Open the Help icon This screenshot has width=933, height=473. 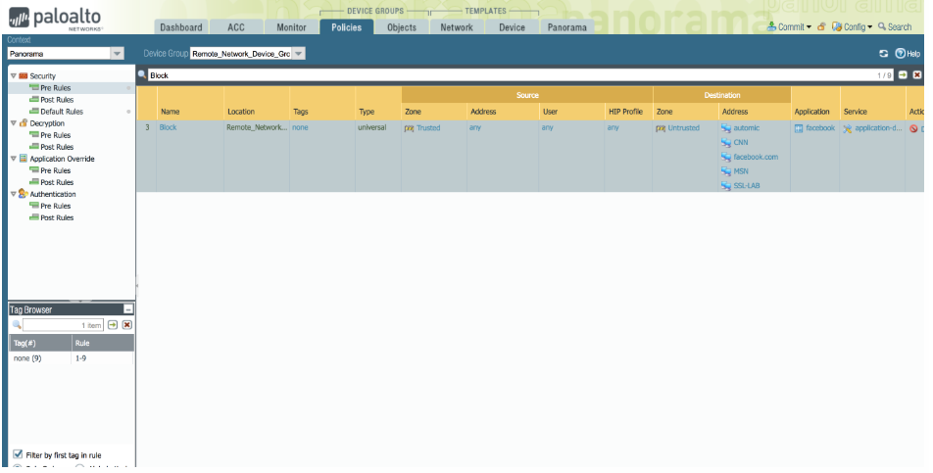click(x=901, y=54)
